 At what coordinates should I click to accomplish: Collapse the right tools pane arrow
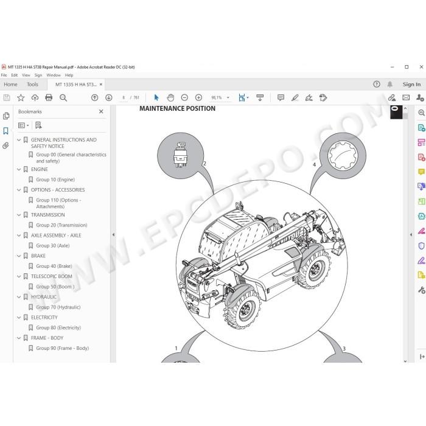pyautogui.click(x=411, y=234)
